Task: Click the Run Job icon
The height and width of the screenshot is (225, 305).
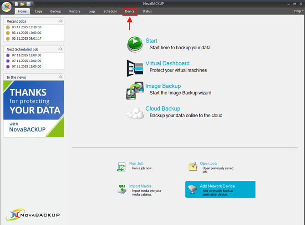Action: coord(121,167)
